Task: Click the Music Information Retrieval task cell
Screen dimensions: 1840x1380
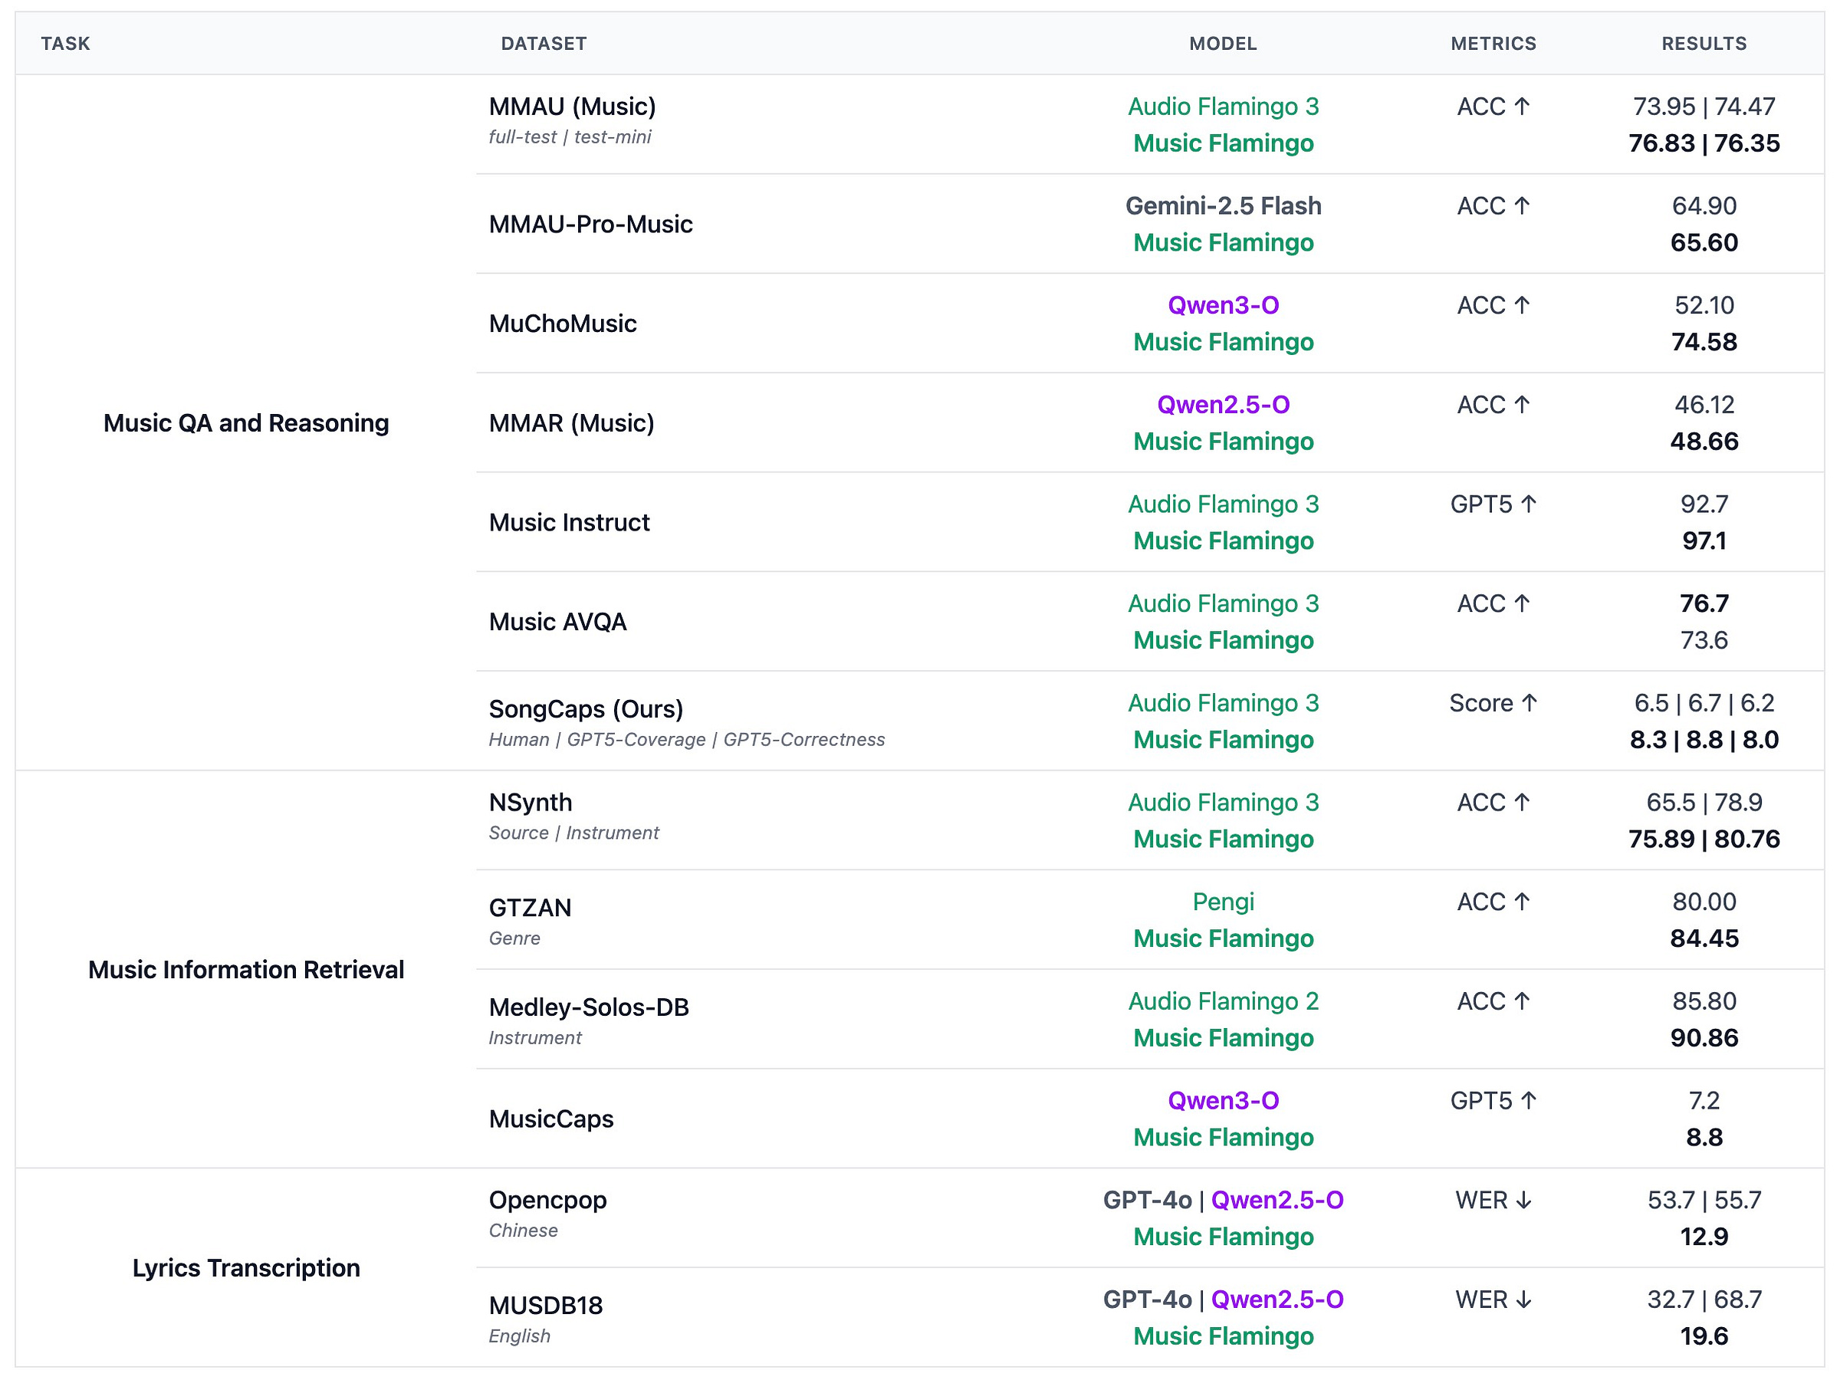Action: pos(245,969)
